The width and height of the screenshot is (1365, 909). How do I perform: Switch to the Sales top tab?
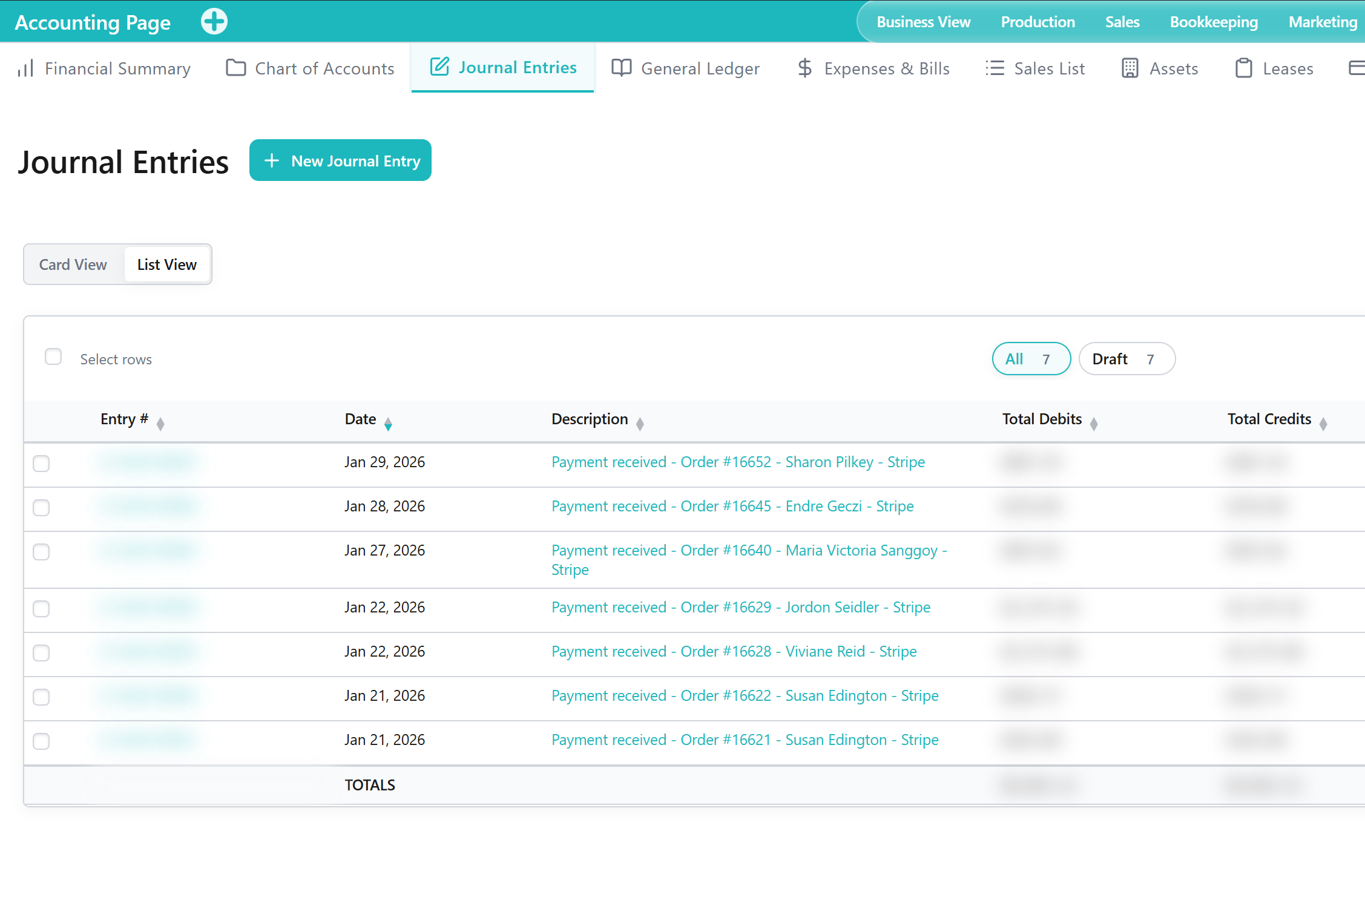tap(1122, 22)
